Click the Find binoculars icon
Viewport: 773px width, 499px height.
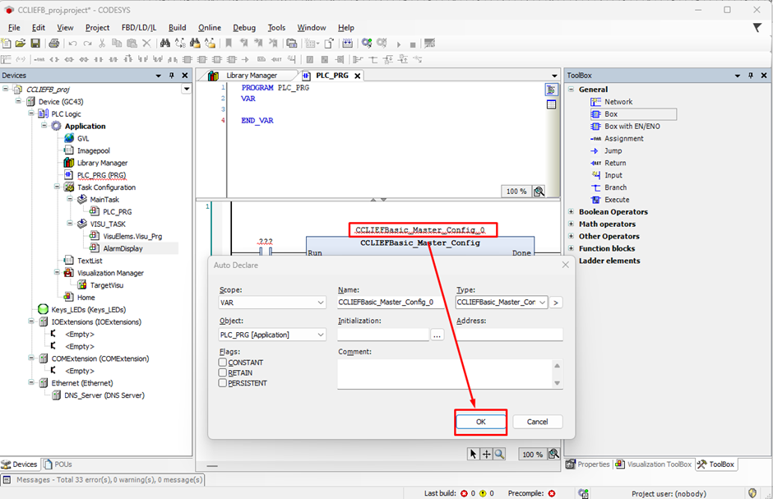(x=165, y=44)
